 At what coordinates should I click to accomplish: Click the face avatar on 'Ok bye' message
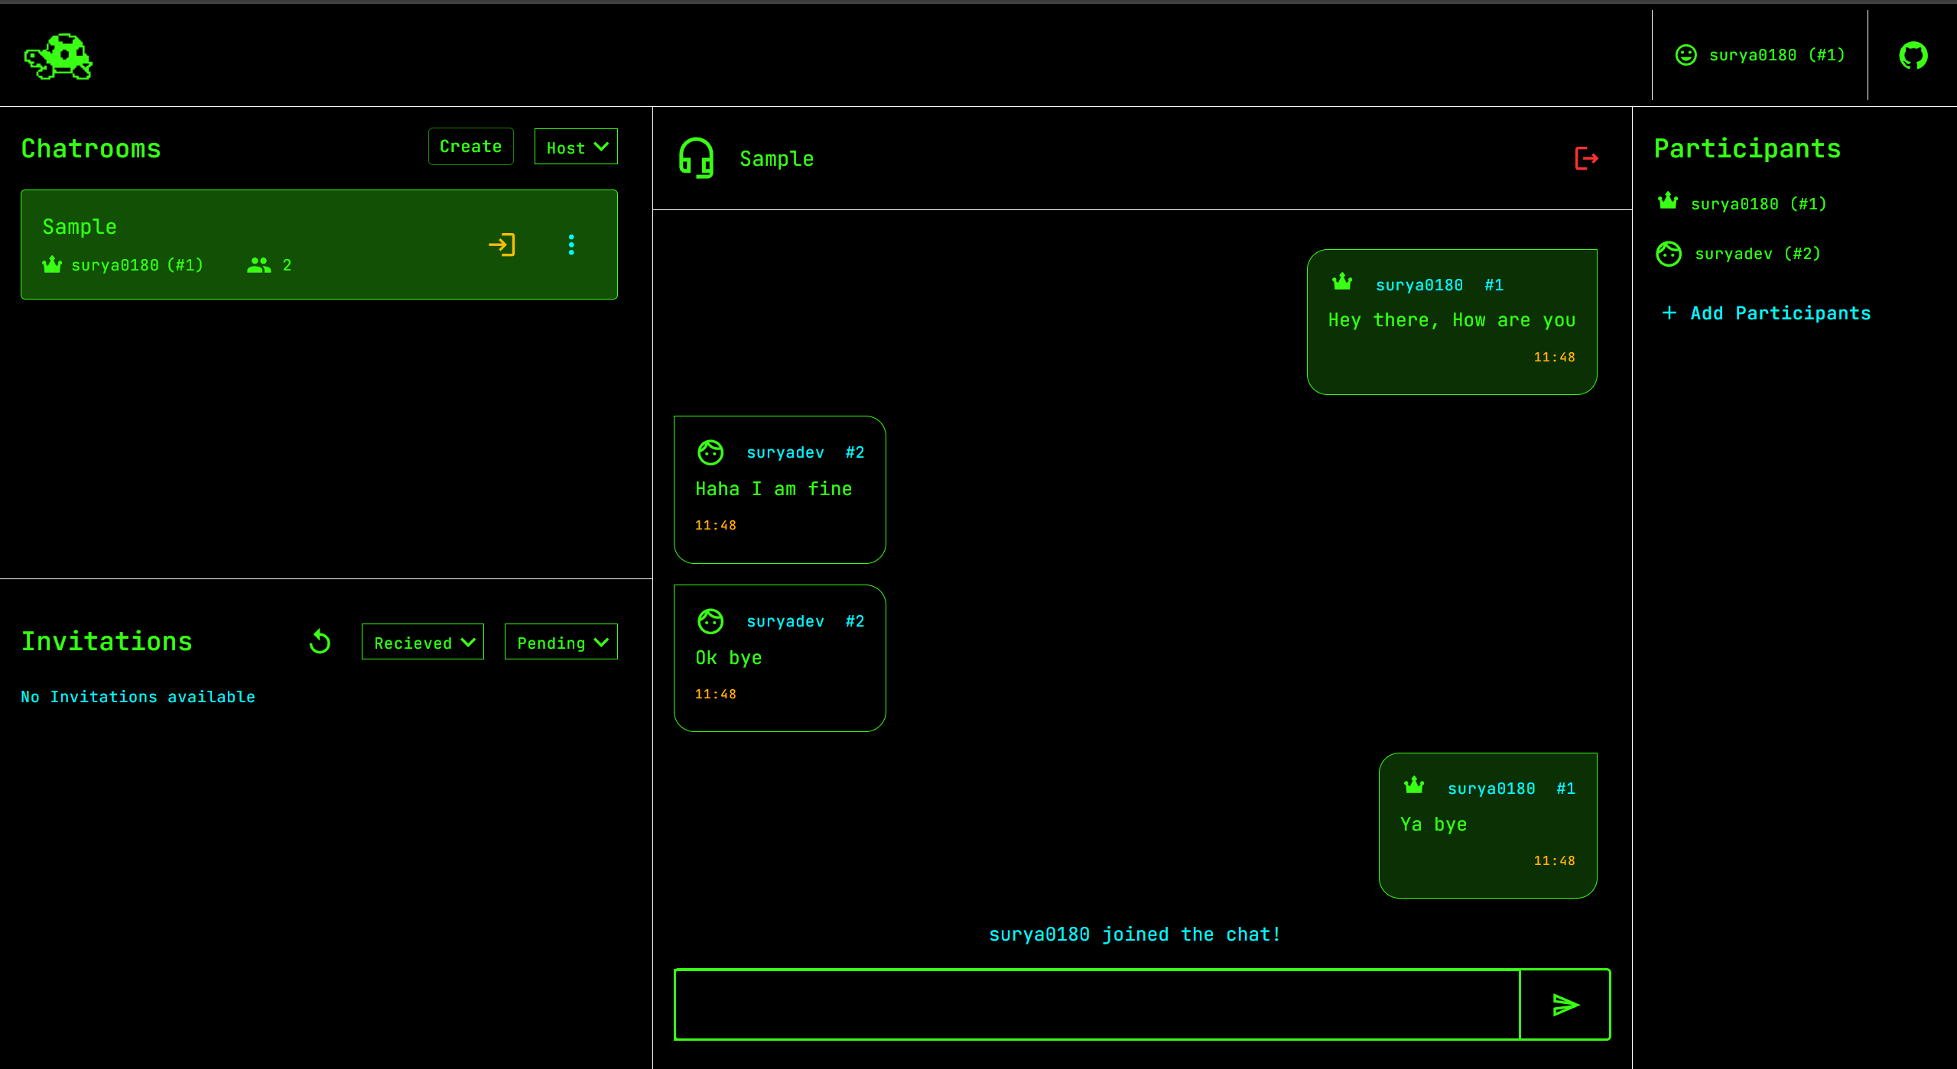(x=710, y=621)
